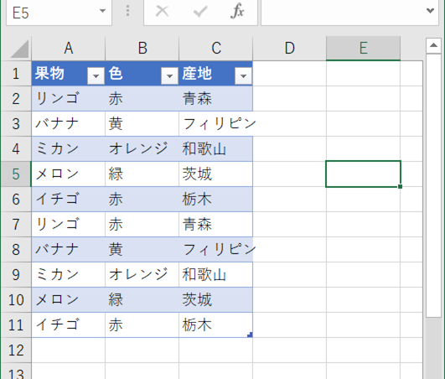Viewport: 445px width, 379px height.
Task: Click inside the formula bar input
Action: pos(342,12)
